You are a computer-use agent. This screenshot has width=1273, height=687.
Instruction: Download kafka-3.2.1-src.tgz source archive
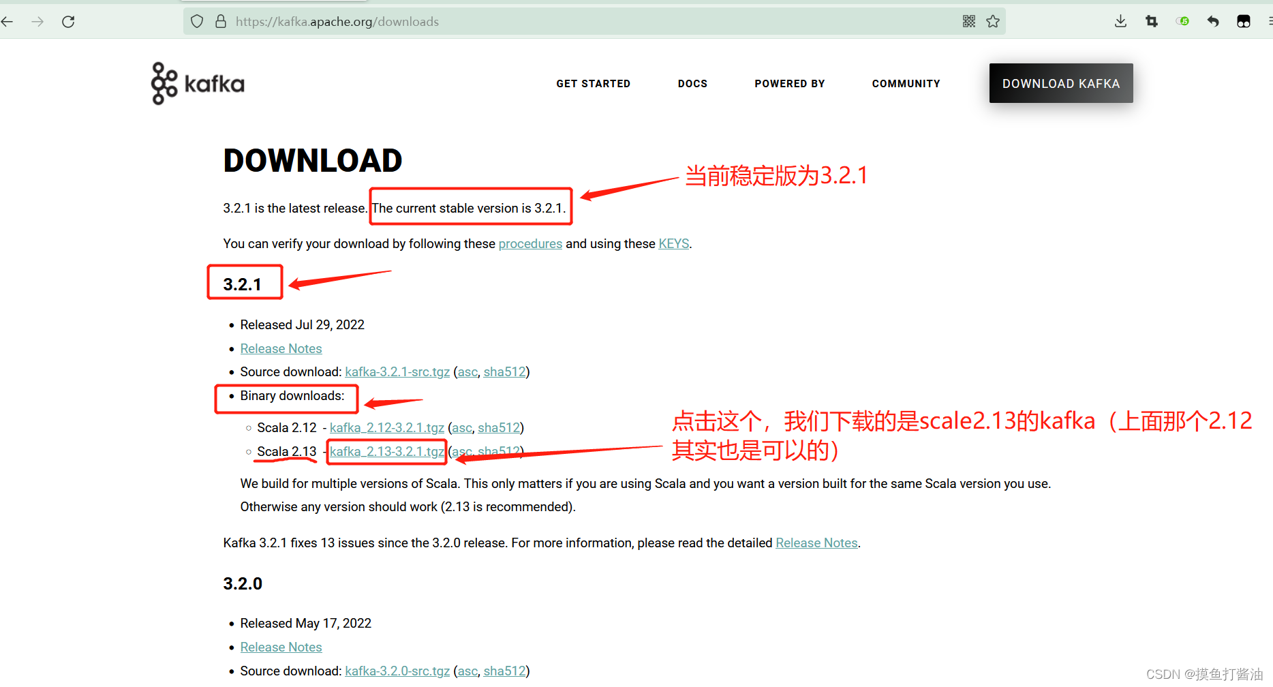(x=397, y=372)
